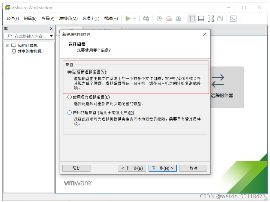Click Send Ctrl+Alt+Del toolbar icon
The width and height of the screenshot is (270, 202).
(146, 18)
